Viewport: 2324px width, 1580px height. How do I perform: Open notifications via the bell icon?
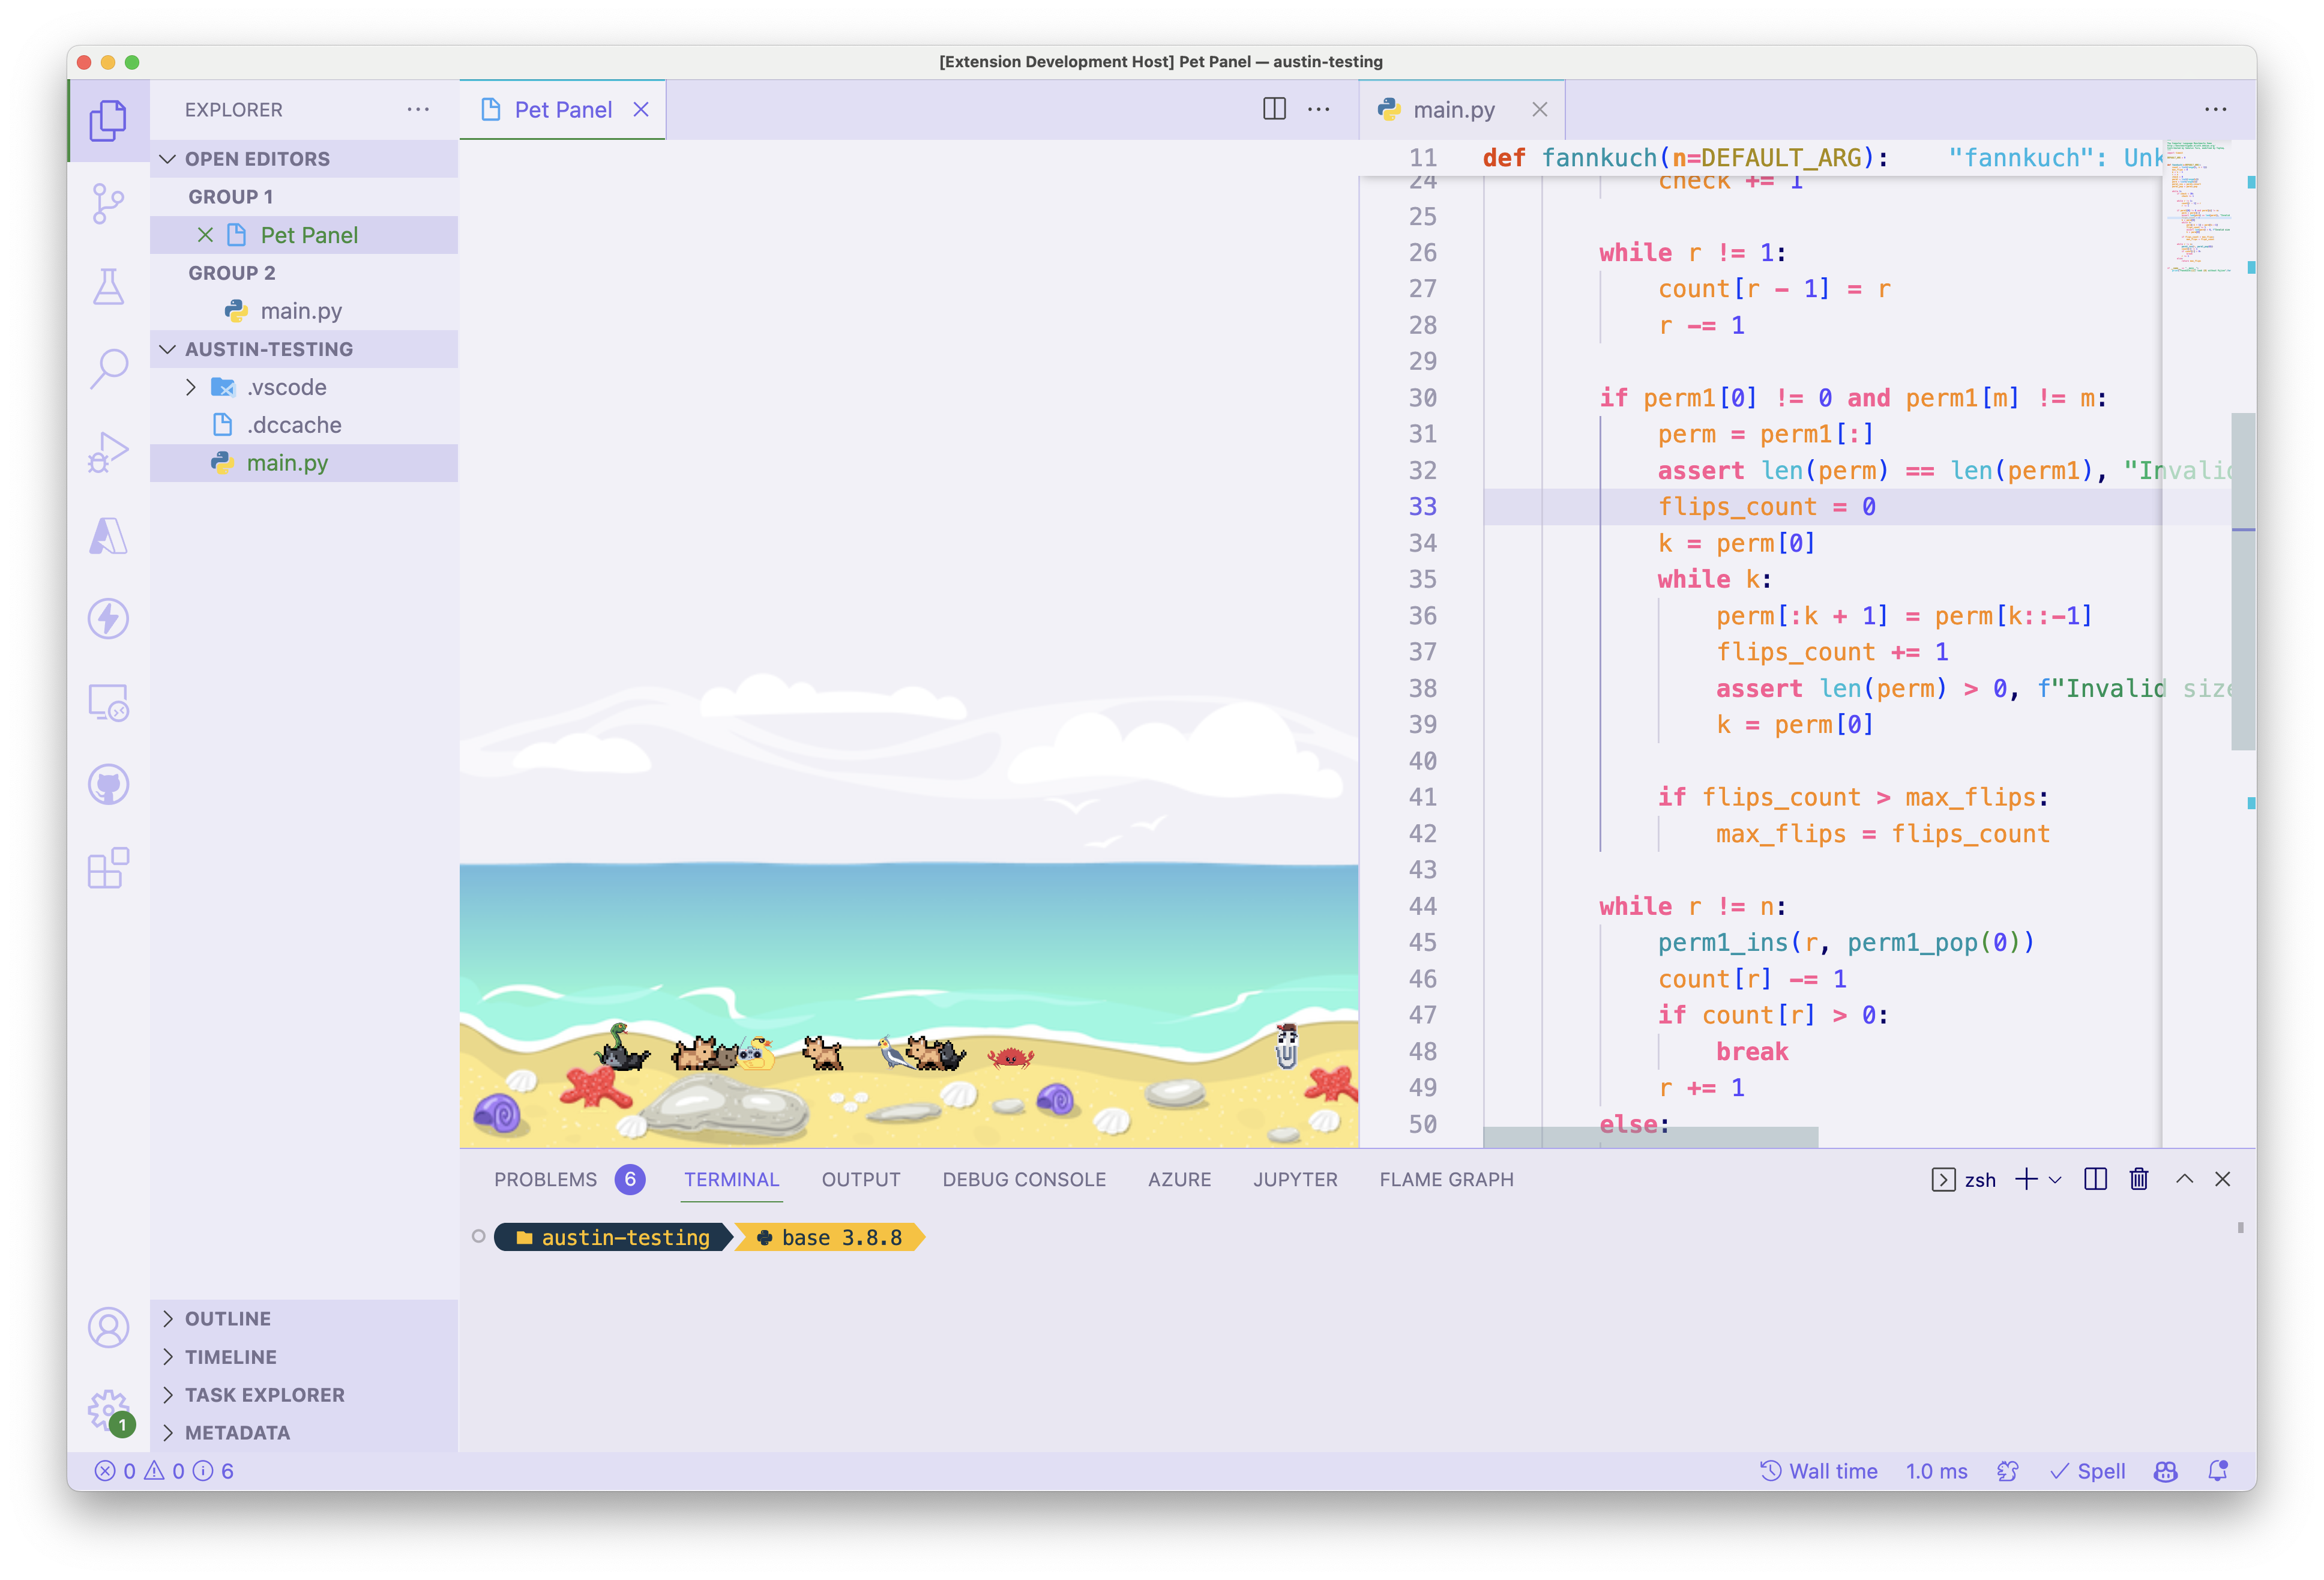pos(2218,1471)
